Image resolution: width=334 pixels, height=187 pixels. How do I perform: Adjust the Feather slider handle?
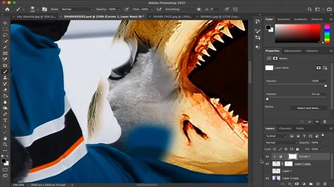[x=267, y=99]
